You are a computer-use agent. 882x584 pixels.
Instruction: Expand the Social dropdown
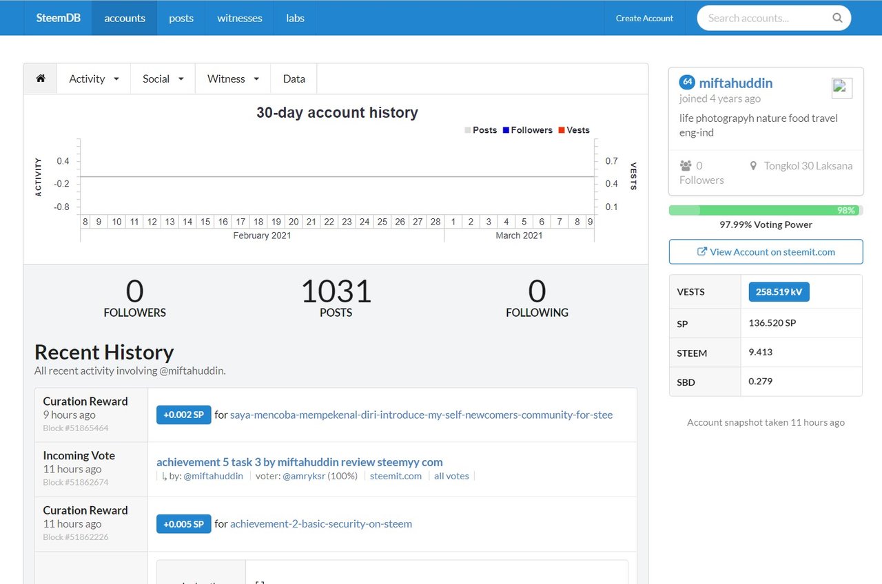(x=163, y=79)
